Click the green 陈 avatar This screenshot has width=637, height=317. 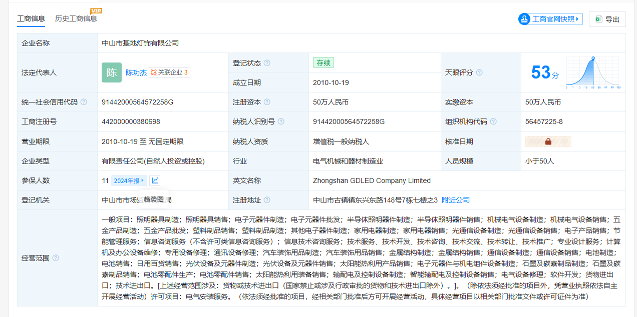click(111, 72)
